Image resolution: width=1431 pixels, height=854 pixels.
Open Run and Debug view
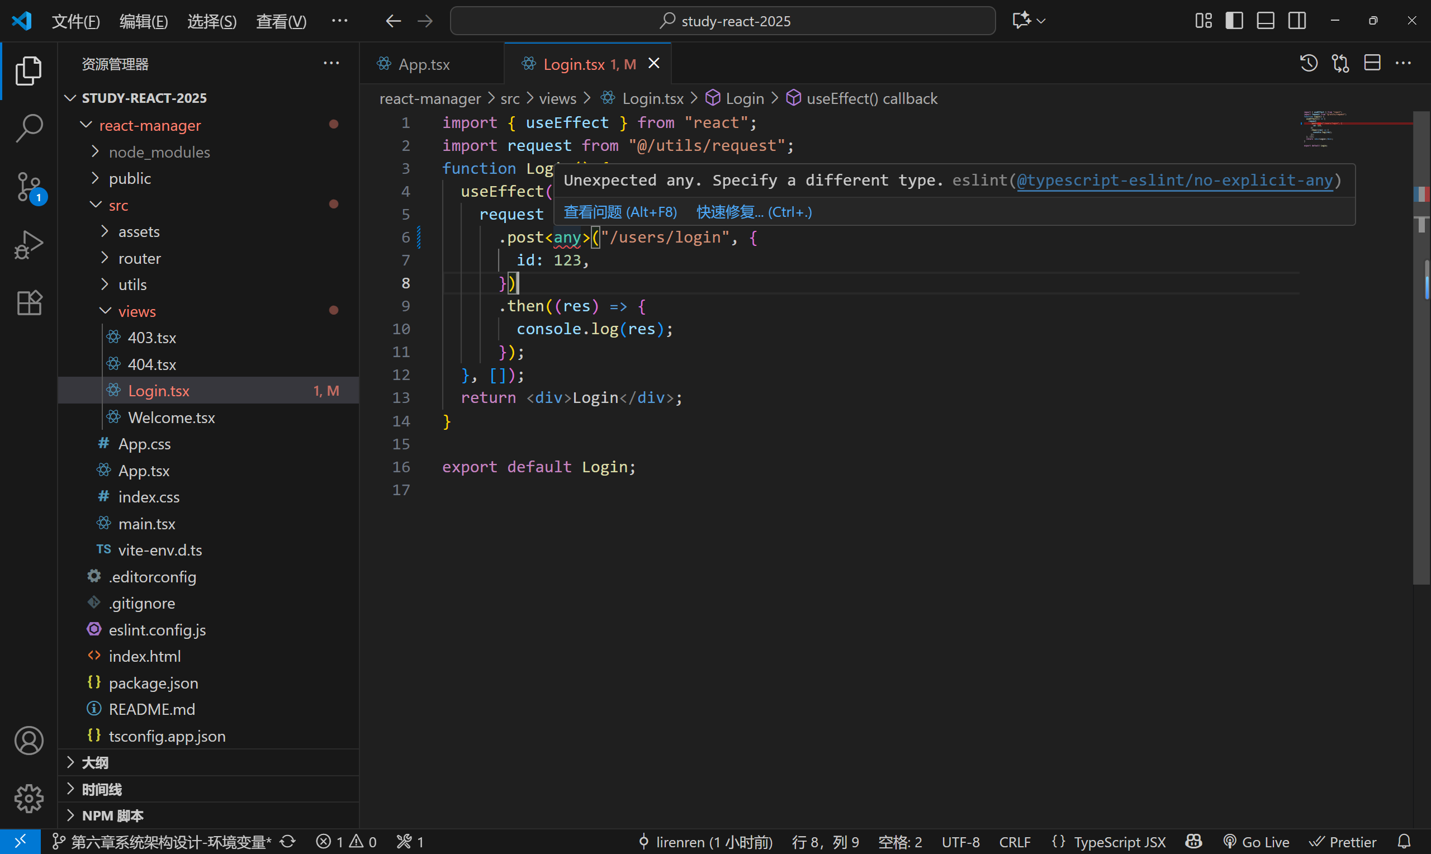pyautogui.click(x=29, y=245)
